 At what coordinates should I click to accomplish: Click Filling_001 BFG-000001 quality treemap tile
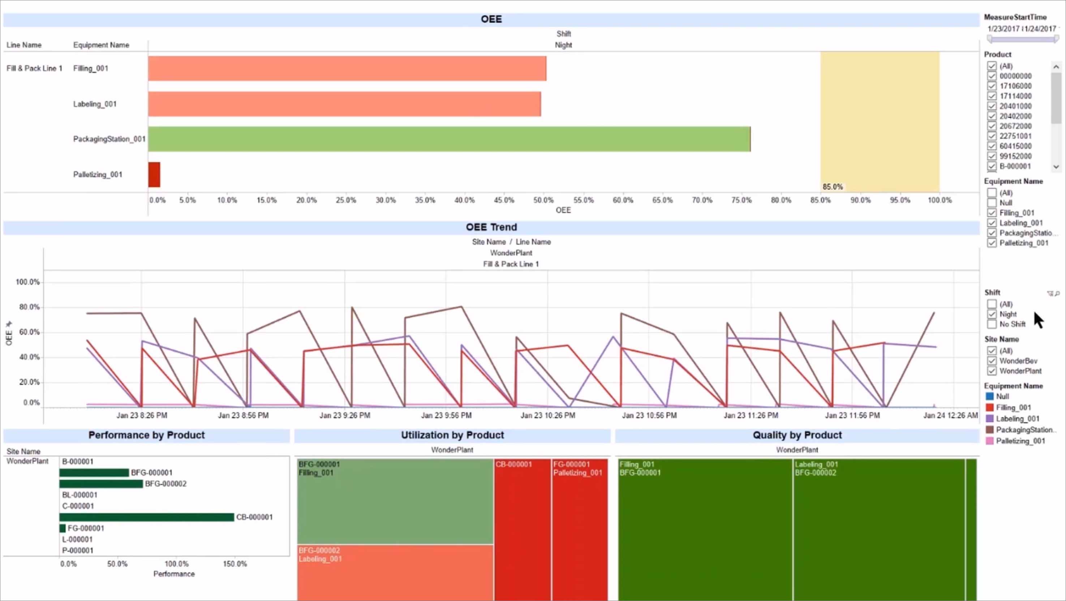pyautogui.click(x=705, y=530)
